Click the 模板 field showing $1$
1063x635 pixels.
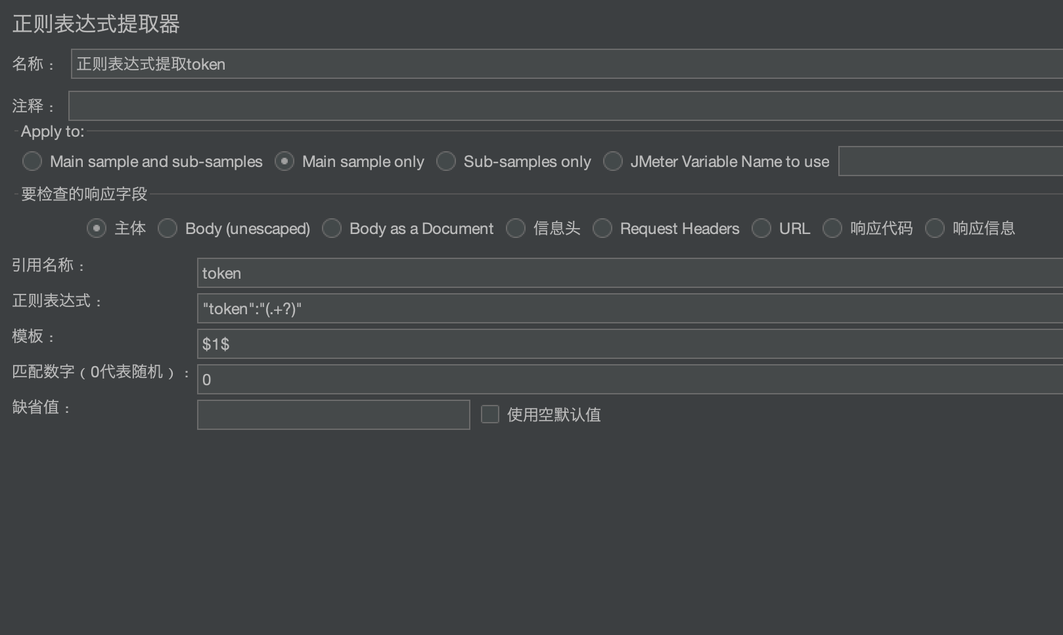[629, 344]
